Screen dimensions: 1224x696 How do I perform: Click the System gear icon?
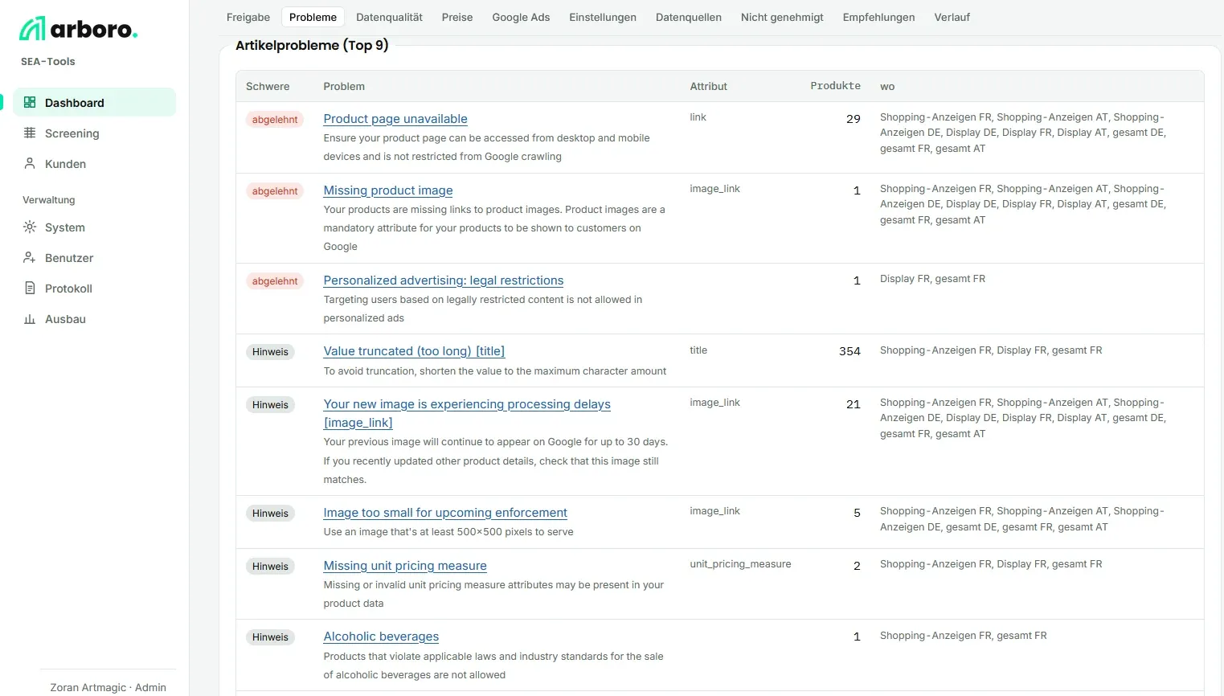(x=30, y=227)
